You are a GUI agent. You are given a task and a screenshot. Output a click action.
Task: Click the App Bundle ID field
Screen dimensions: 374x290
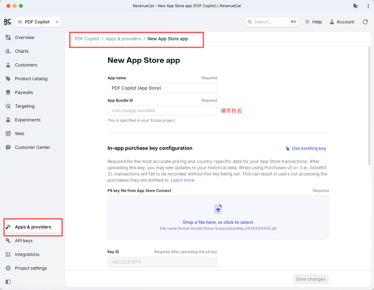(162, 111)
